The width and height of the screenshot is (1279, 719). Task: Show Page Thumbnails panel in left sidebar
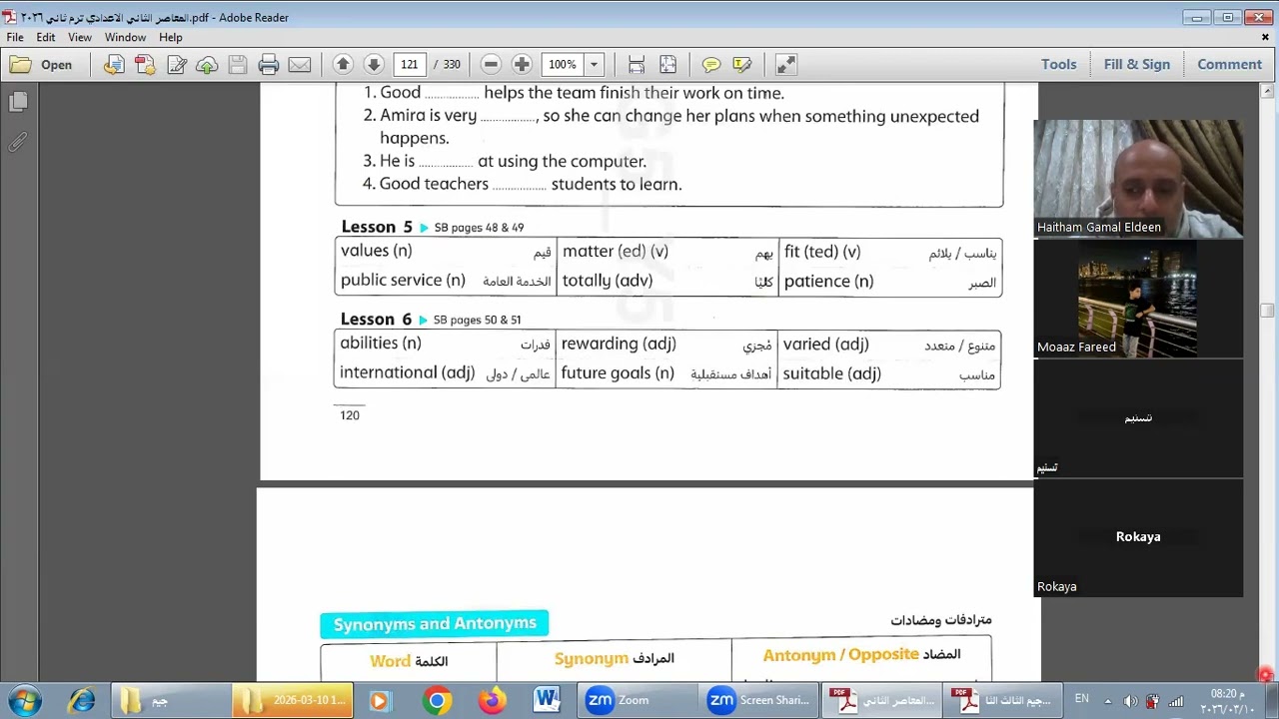[x=18, y=102]
